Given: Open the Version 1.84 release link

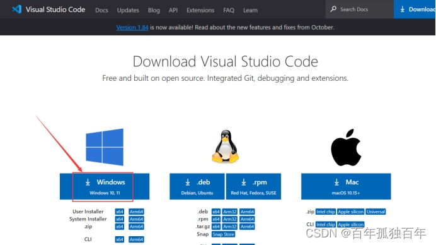Looking at the screenshot, I should click(x=132, y=27).
